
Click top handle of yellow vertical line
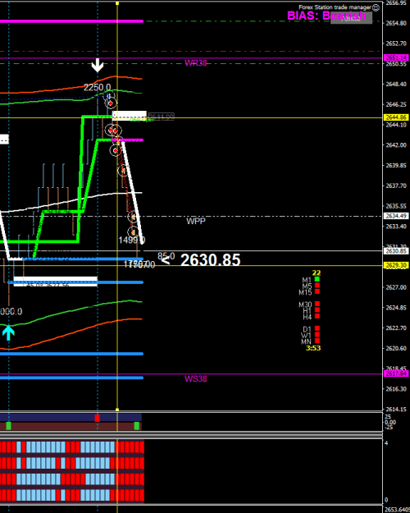[117, 3]
